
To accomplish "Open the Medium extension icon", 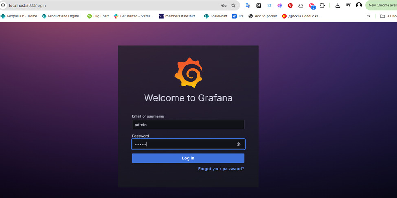I will (x=259, y=5).
